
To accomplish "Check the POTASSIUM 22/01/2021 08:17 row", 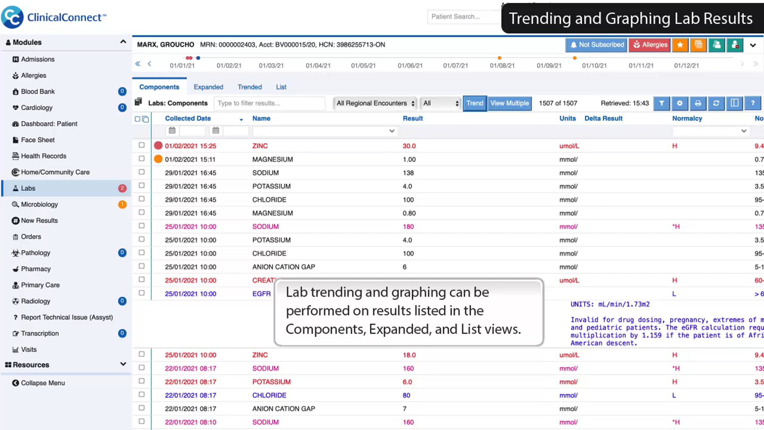I will [142, 381].
